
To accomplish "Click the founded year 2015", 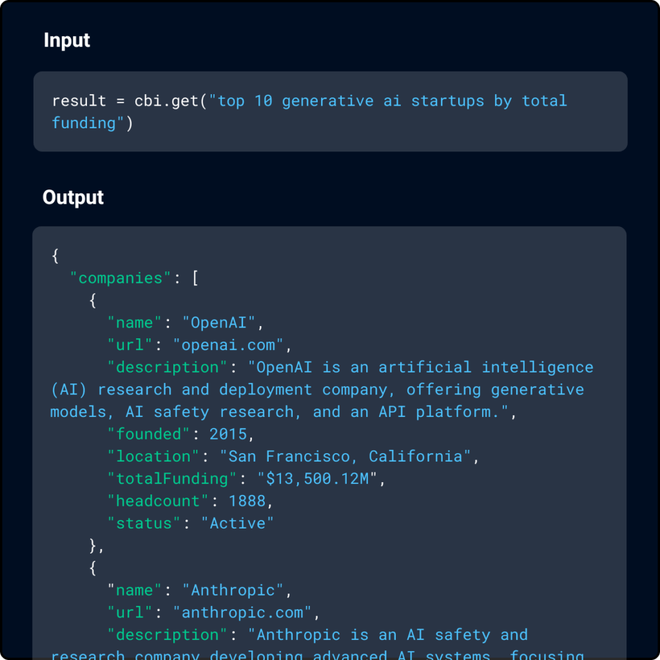I will 228,434.
